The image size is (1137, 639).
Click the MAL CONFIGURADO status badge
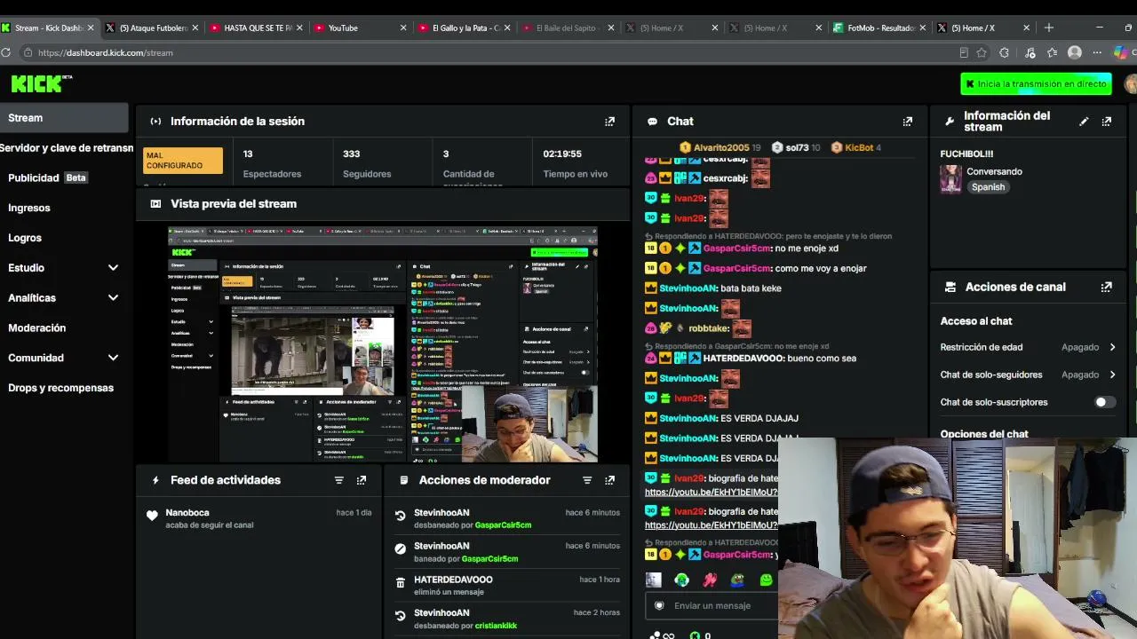tap(183, 161)
